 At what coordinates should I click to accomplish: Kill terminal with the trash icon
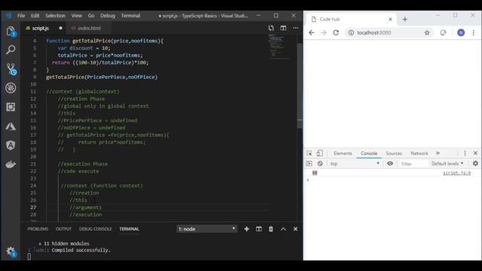pyautogui.click(x=271, y=229)
